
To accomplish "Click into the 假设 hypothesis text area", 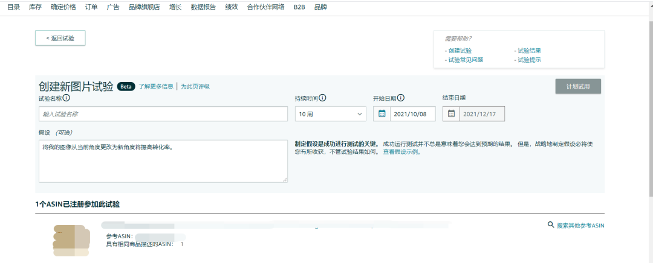I will [x=163, y=161].
